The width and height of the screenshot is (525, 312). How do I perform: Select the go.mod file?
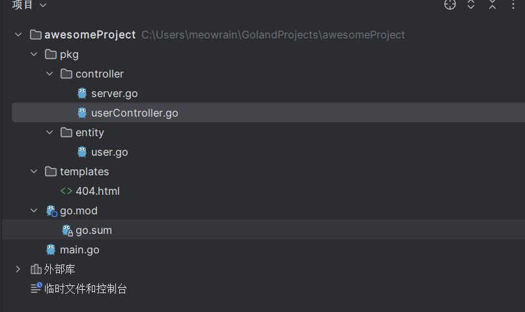[78, 210]
